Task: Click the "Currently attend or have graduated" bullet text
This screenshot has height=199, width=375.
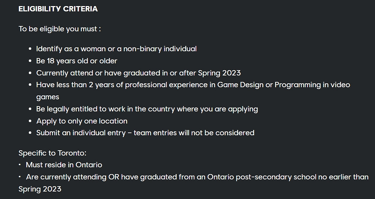Action: click(x=138, y=73)
